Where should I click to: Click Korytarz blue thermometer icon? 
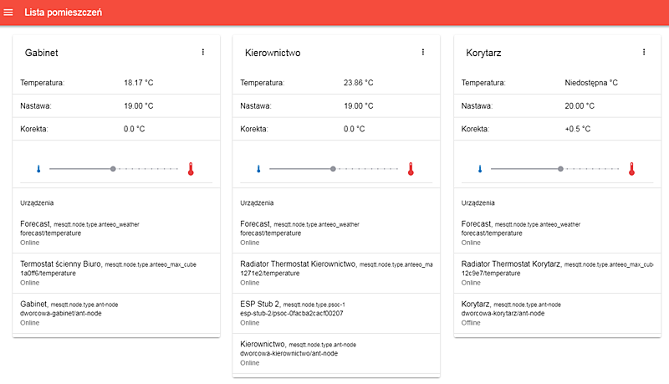tap(480, 169)
